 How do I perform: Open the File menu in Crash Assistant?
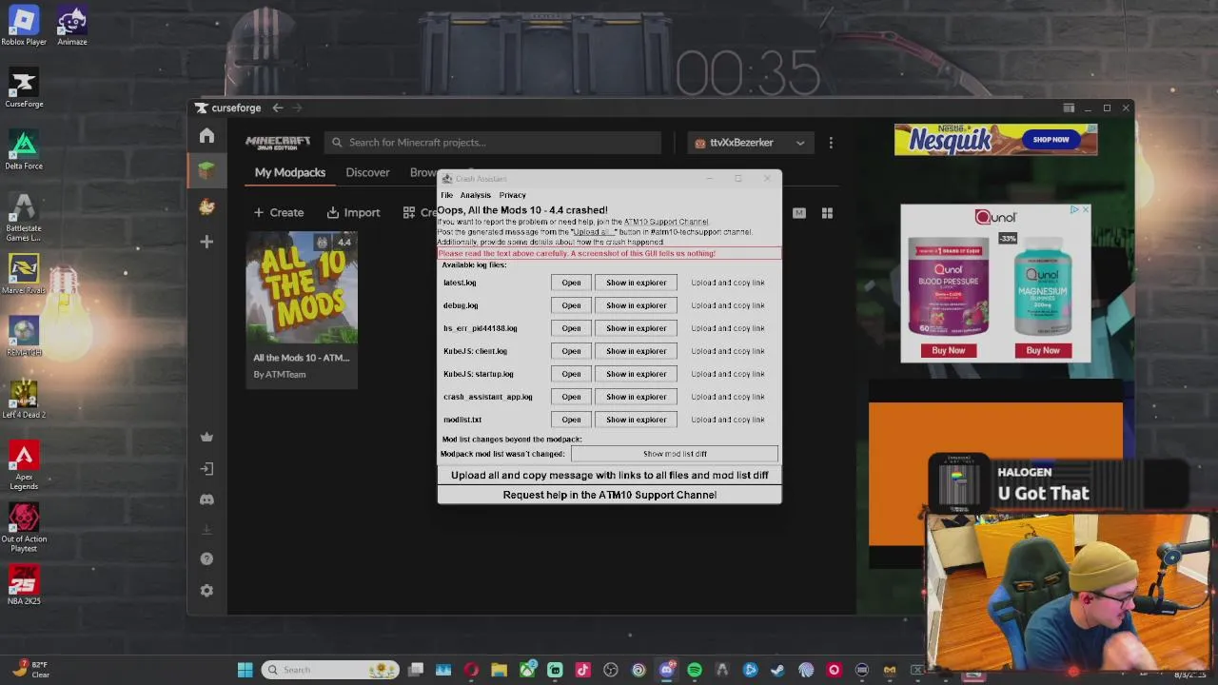coord(446,195)
